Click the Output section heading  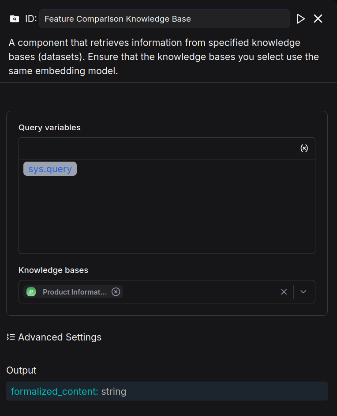[22, 370]
